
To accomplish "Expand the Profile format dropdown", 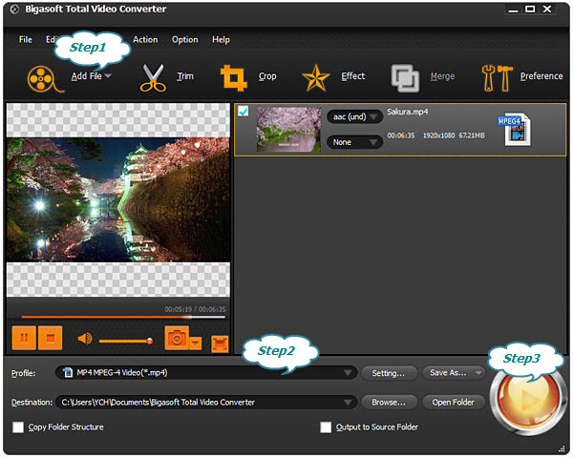I will [349, 373].
